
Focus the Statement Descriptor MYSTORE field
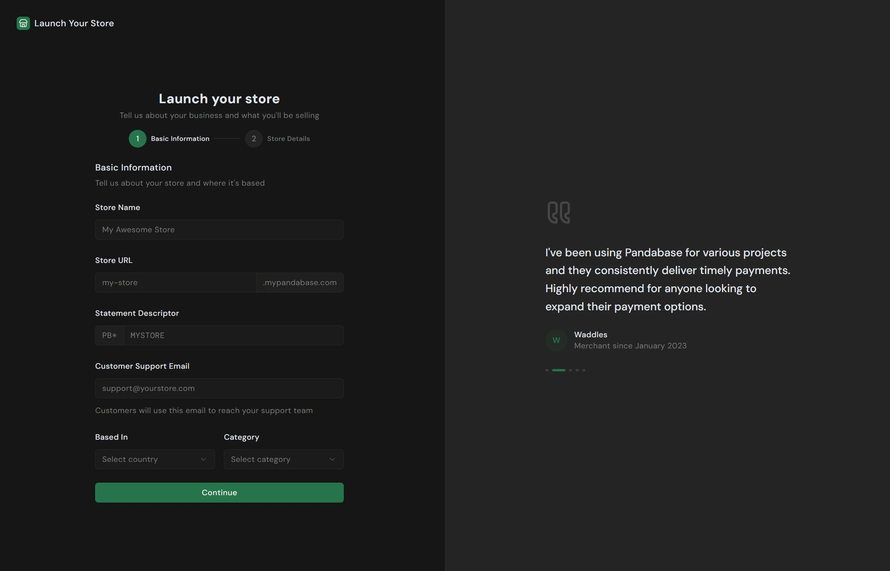(x=234, y=335)
